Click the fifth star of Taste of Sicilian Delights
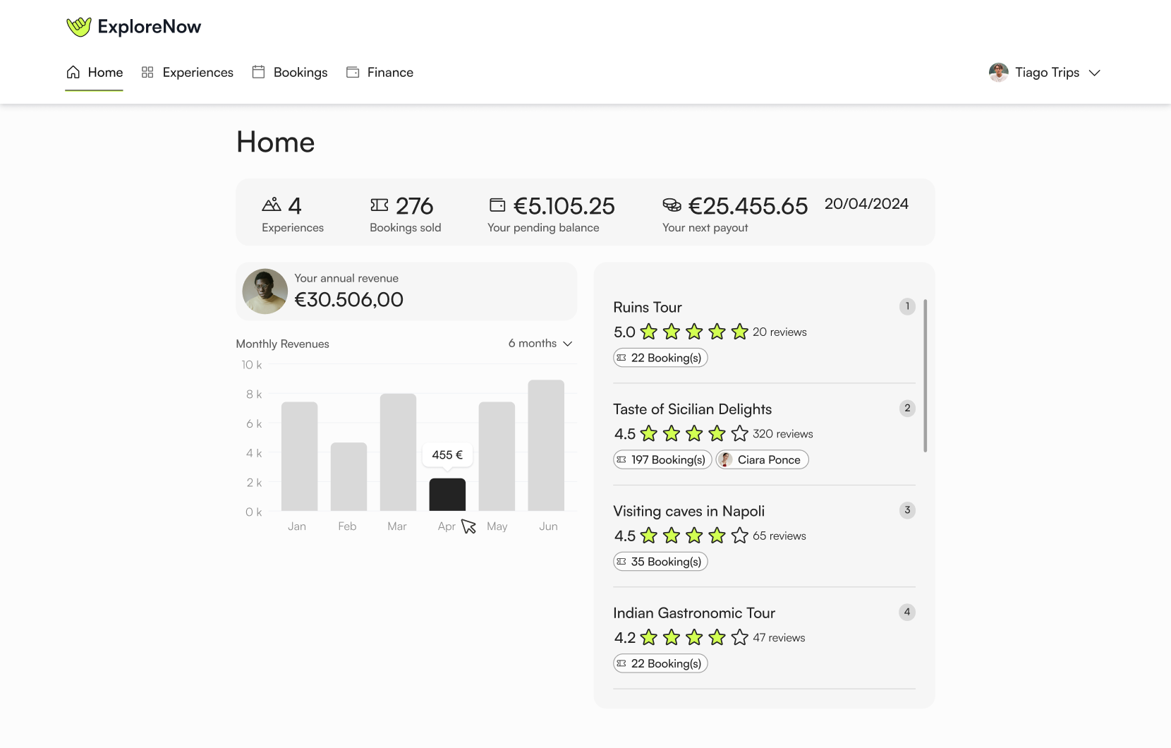This screenshot has height=748, width=1171. tap(739, 433)
